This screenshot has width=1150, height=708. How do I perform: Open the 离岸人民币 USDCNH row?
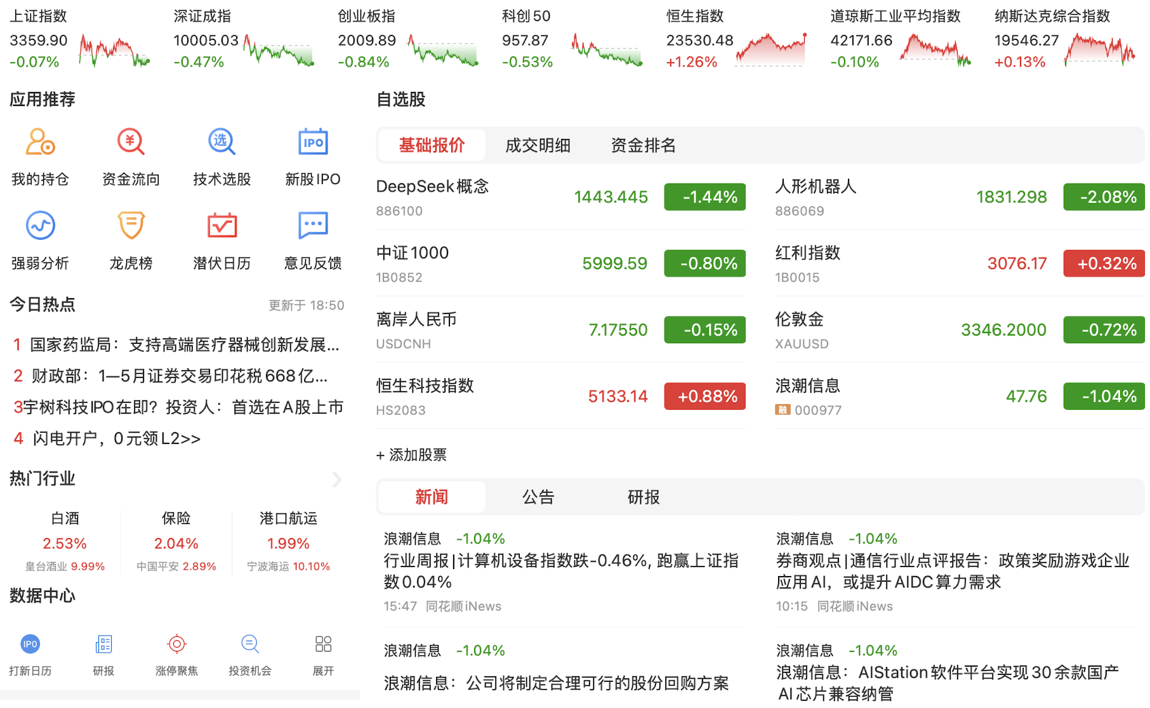pyautogui.click(x=560, y=330)
